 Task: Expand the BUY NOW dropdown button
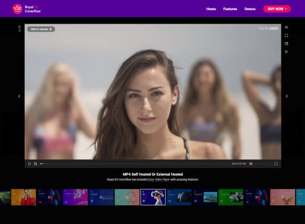click(277, 9)
